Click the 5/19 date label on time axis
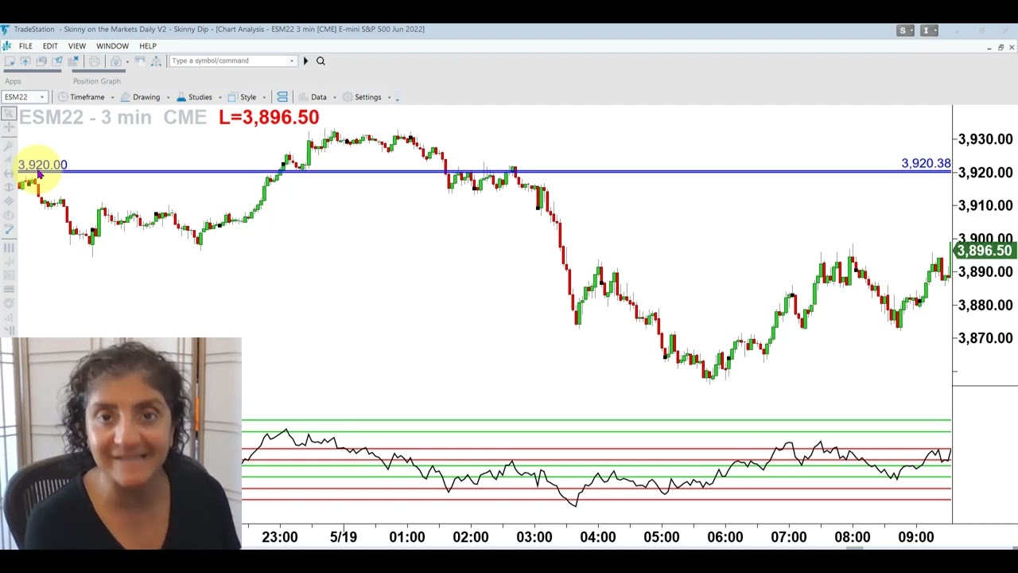 pyautogui.click(x=344, y=537)
